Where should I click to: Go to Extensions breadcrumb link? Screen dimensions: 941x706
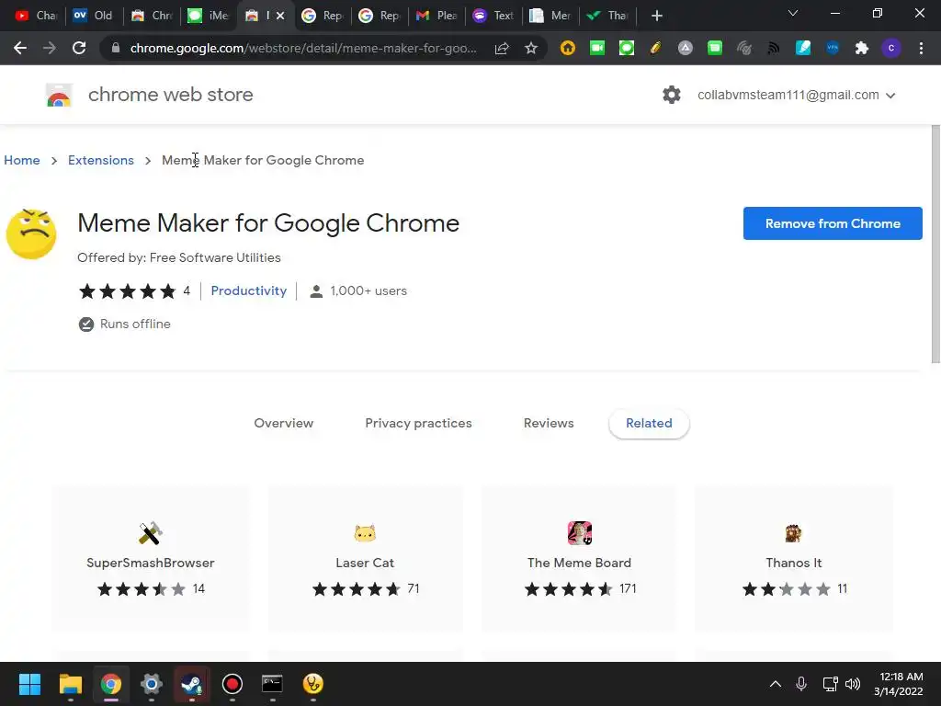[101, 160]
